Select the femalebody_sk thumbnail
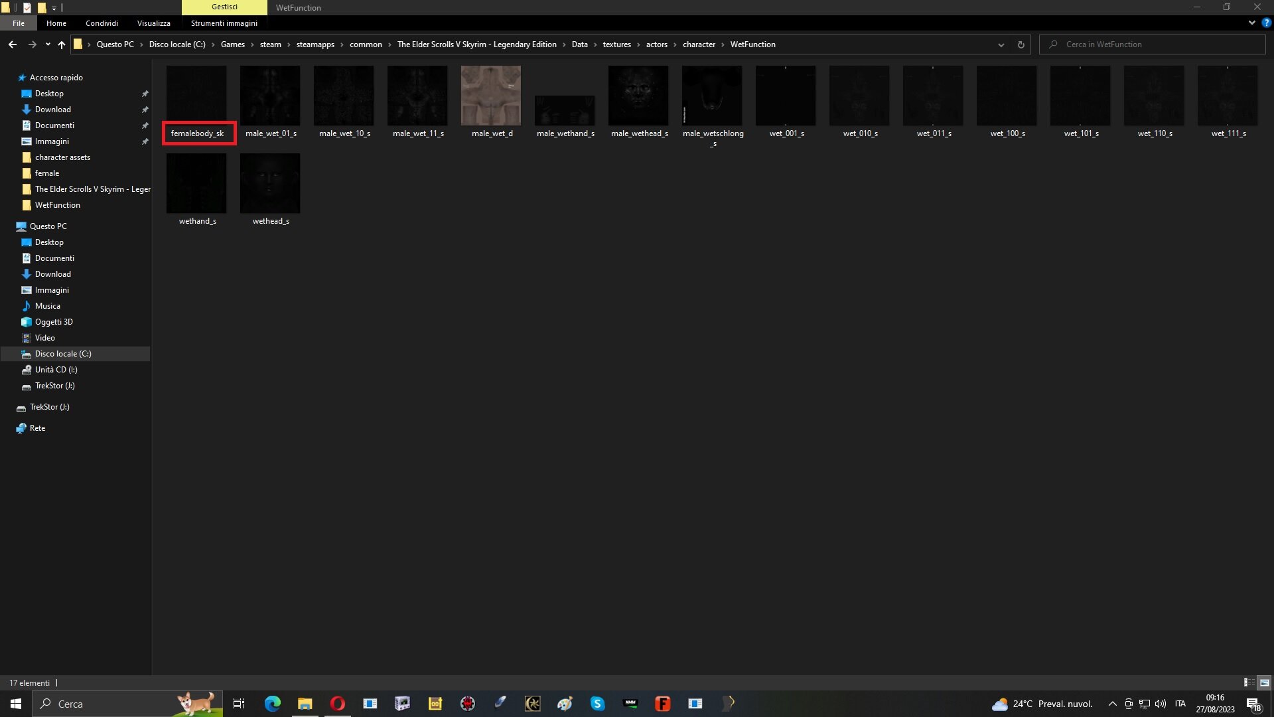Image resolution: width=1274 pixels, height=717 pixels. (x=196, y=96)
